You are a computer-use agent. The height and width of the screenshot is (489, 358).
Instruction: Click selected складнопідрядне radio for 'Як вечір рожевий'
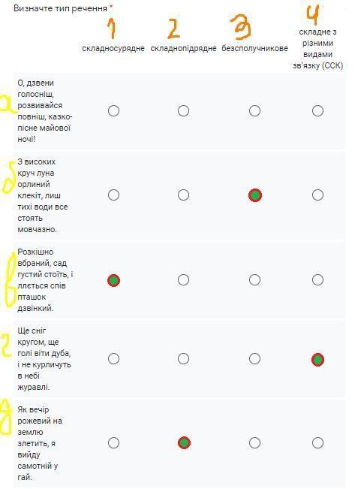coord(184,442)
